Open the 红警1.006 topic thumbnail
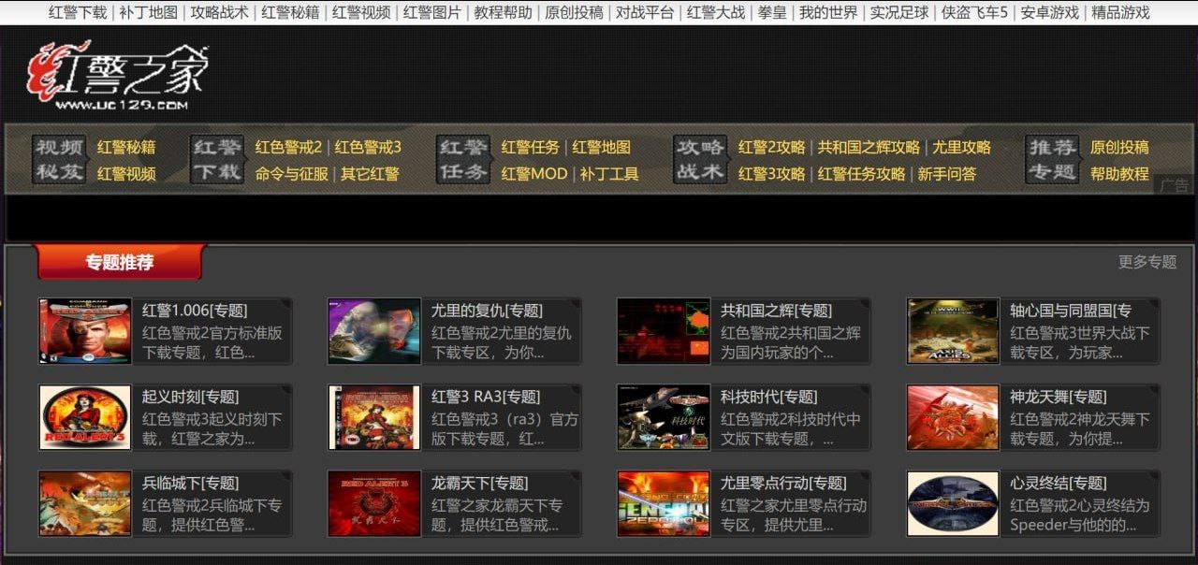 click(85, 331)
